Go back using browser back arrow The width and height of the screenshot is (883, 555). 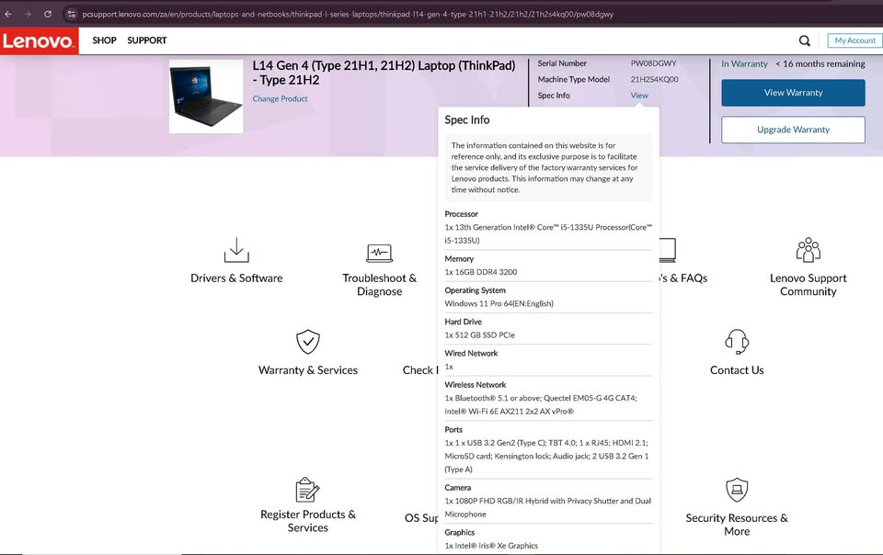point(8,14)
